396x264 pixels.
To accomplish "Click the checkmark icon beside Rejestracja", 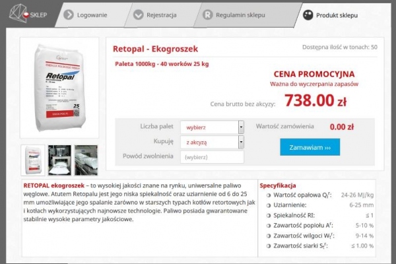I will pos(139,15).
